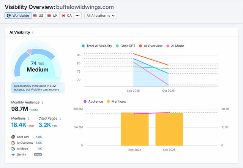The image size is (243, 168).
Task: Switch to the US region tab
Action: point(38,16)
